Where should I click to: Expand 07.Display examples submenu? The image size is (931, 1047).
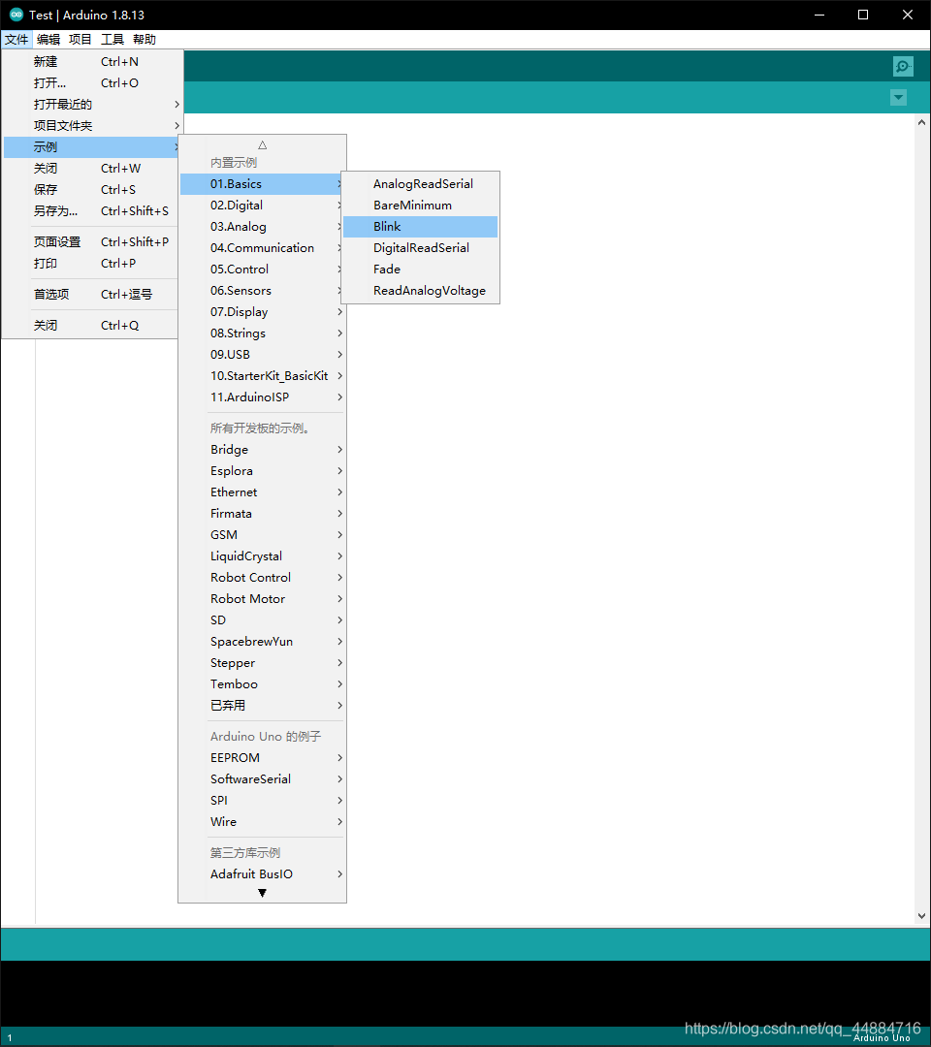(x=263, y=312)
